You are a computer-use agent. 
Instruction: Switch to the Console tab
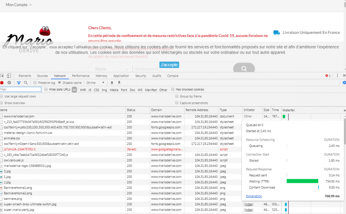173,76
